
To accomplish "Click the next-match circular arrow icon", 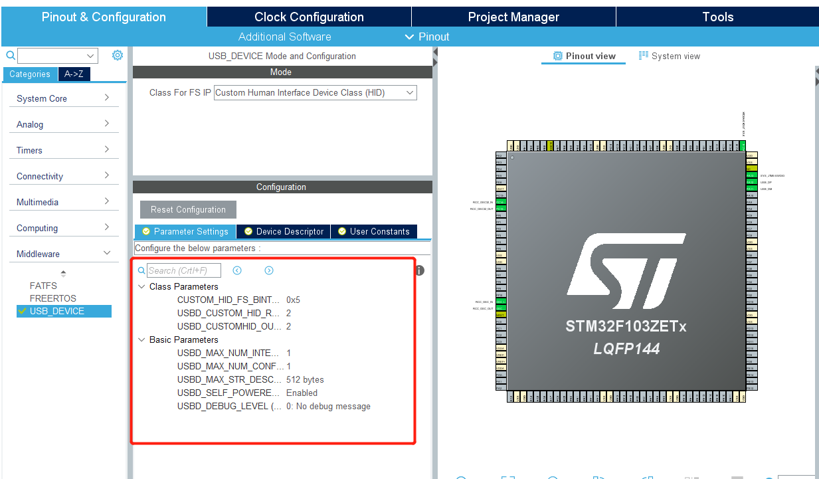I will point(269,270).
